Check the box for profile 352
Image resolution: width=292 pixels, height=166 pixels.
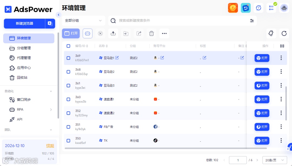point(68,113)
